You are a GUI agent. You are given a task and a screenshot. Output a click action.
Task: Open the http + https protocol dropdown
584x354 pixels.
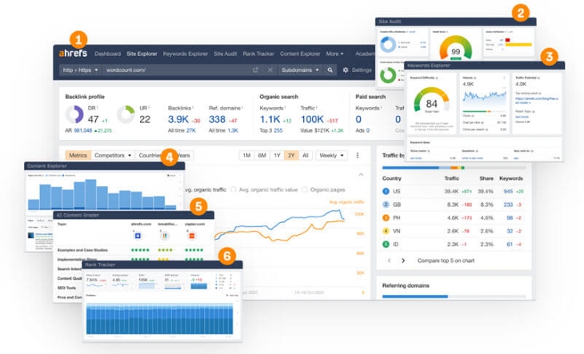(x=80, y=70)
